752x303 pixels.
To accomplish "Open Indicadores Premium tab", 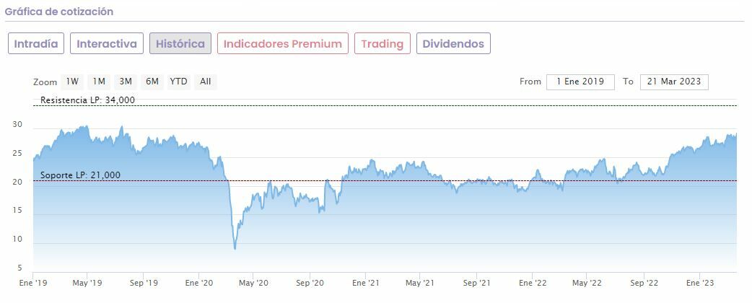I will coord(283,43).
